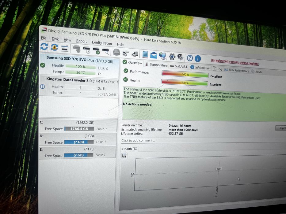Select the Health (%) graph tab
Viewport: 286px width, 214px height.
point(130,149)
